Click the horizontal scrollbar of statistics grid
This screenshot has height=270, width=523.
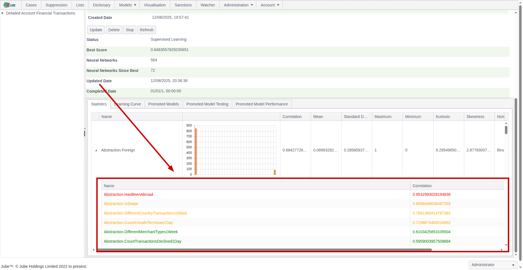point(264,250)
